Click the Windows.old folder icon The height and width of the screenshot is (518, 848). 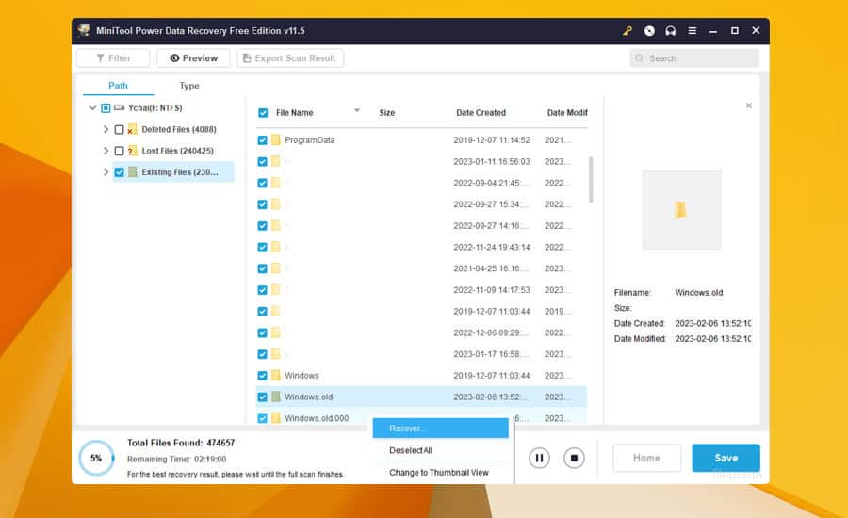(276, 397)
